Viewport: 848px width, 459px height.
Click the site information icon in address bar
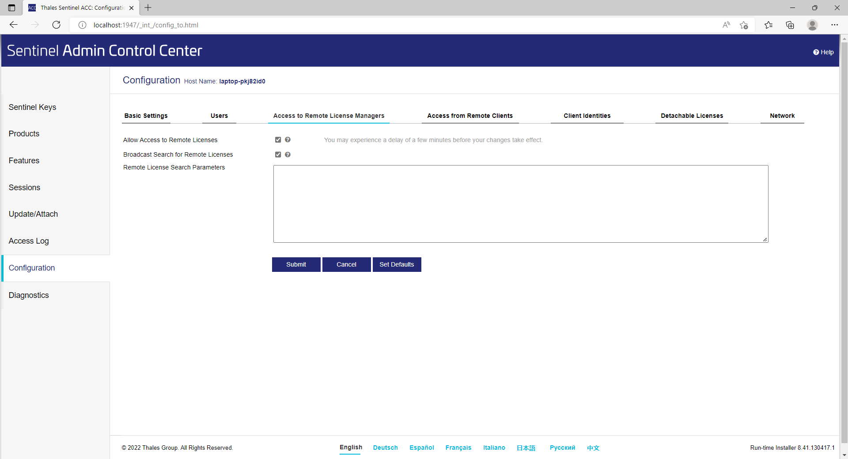pos(82,25)
